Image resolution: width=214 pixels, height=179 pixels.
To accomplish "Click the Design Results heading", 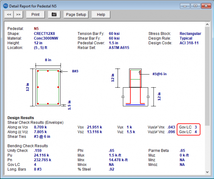I will click(x=21, y=118).
